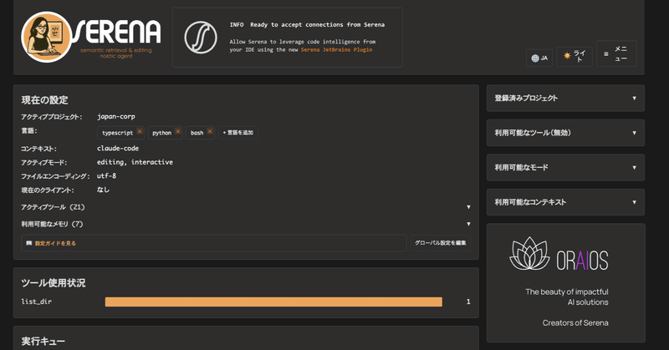Screen dimensions: 669x350
Task: Click the list_dir tool name
Action: (x=36, y=302)
